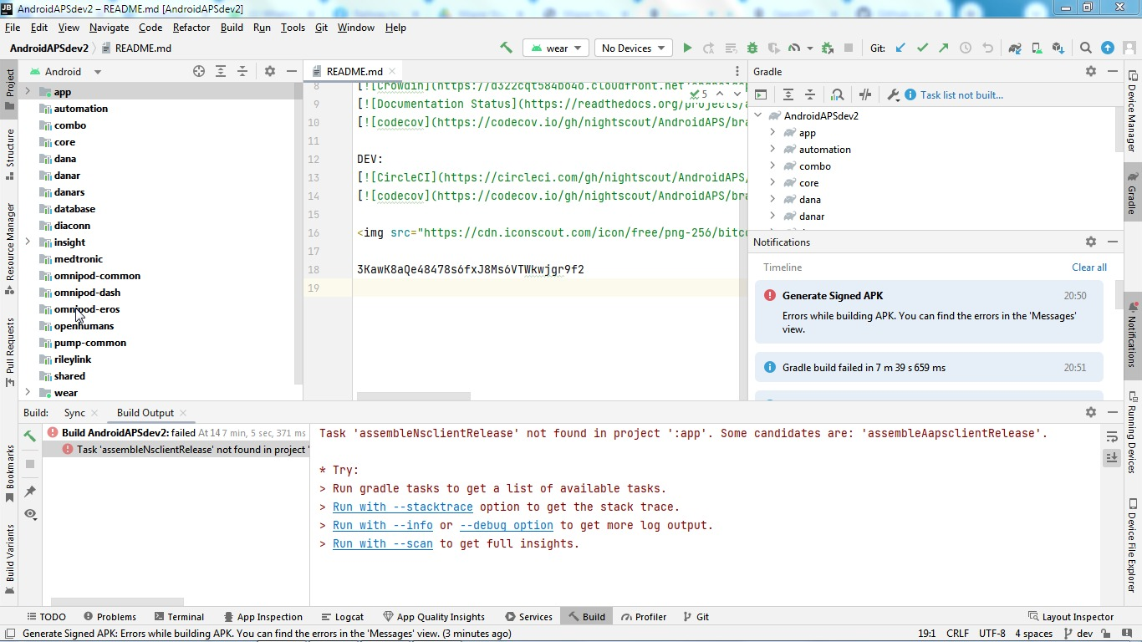Click the Clear all notifications link

tap(1088, 267)
